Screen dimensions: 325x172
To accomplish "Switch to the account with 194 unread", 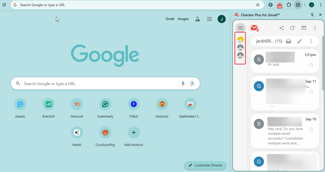I will (240, 47).
